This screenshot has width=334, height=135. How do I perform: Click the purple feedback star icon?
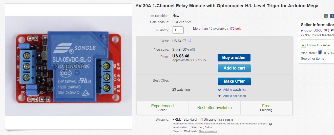(326, 30)
